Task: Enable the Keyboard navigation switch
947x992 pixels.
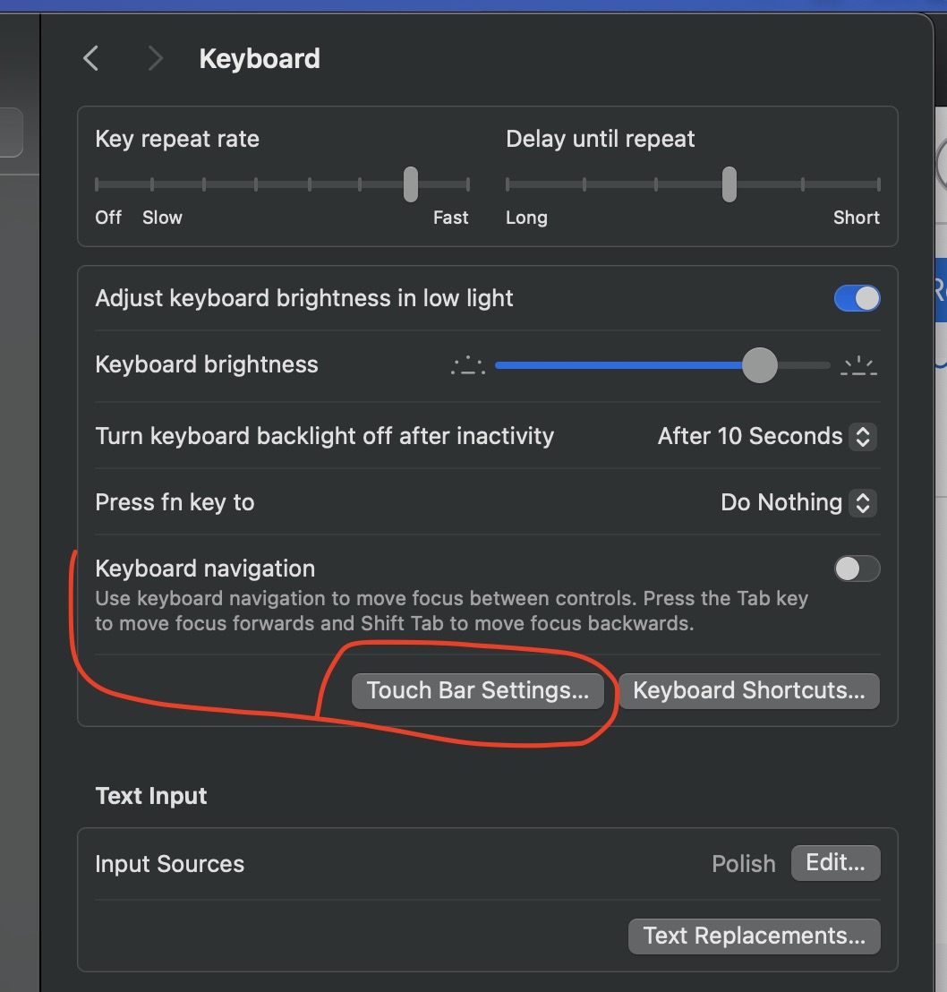Action: 857,569
